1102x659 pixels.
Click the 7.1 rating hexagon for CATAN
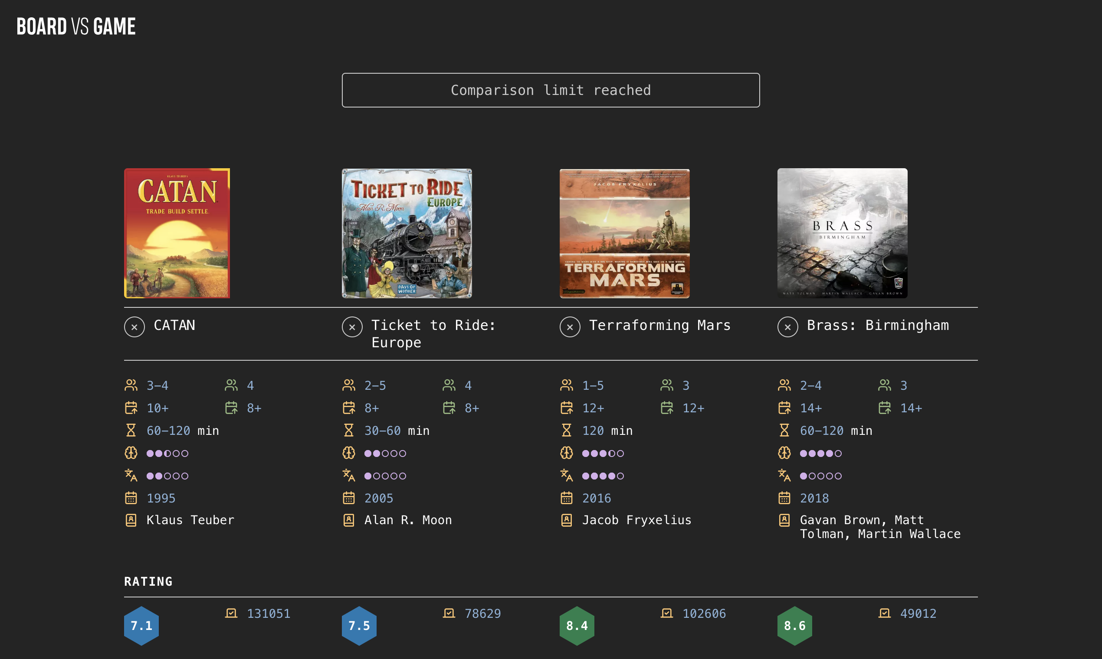coord(141,626)
